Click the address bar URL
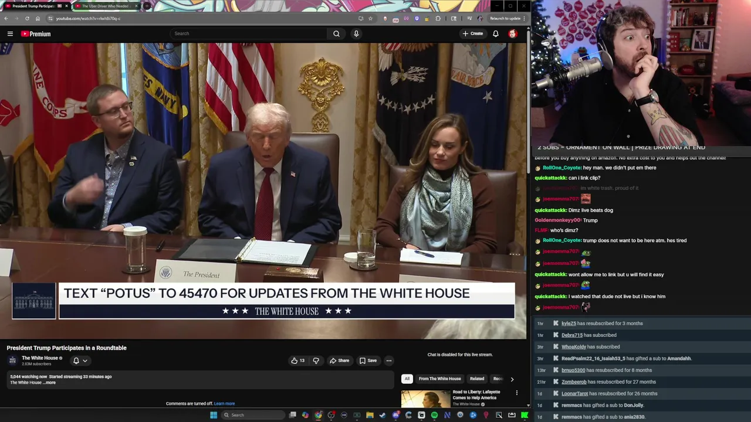 pos(88,18)
